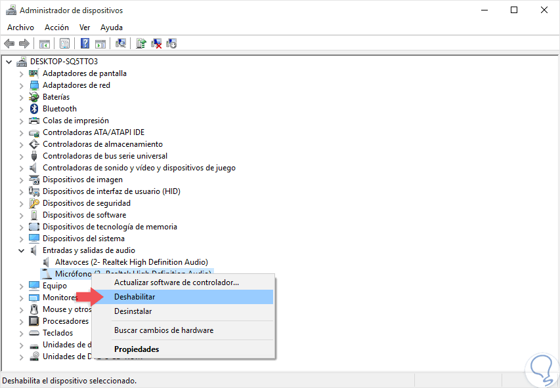
Task: Click the Adaptadores de red icon
Action: (34, 85)
